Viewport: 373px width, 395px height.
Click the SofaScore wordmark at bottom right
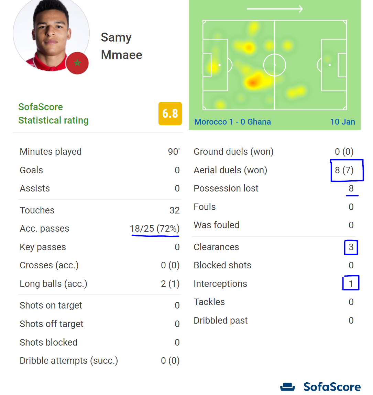coord(332,387)
